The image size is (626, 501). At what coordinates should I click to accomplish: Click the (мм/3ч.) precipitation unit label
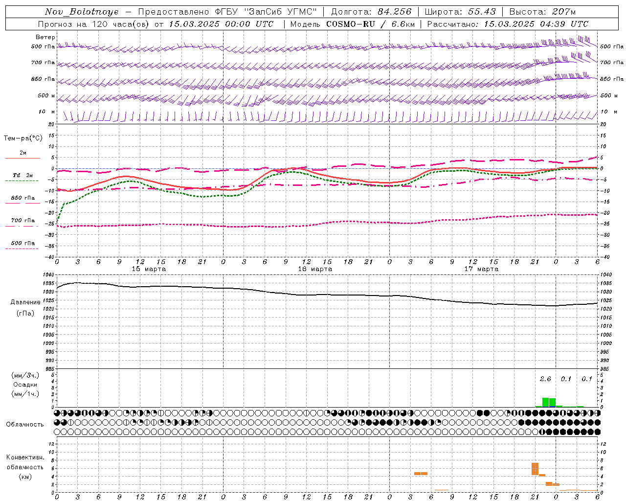25,375
